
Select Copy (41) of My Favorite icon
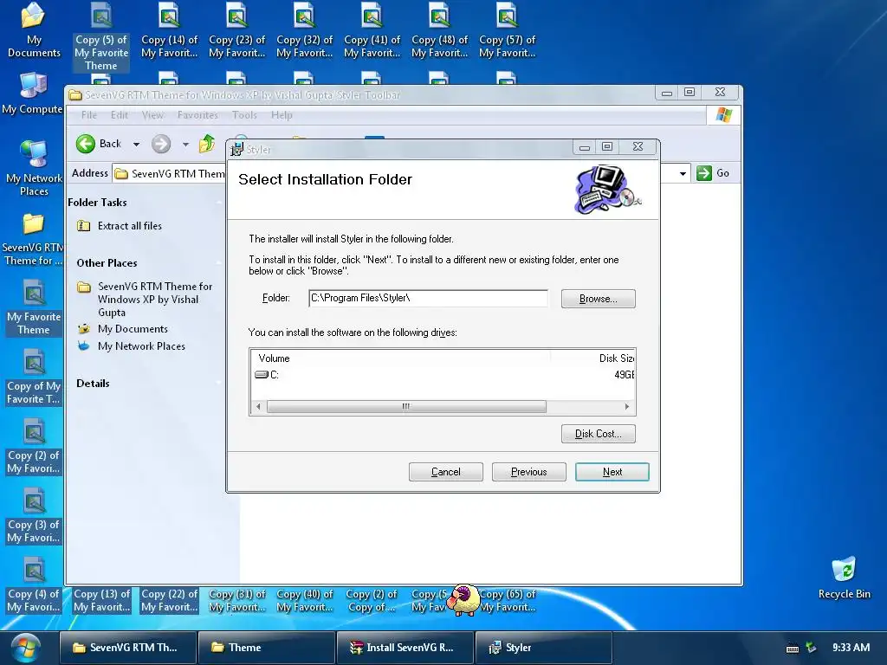(x=372, y=30)
